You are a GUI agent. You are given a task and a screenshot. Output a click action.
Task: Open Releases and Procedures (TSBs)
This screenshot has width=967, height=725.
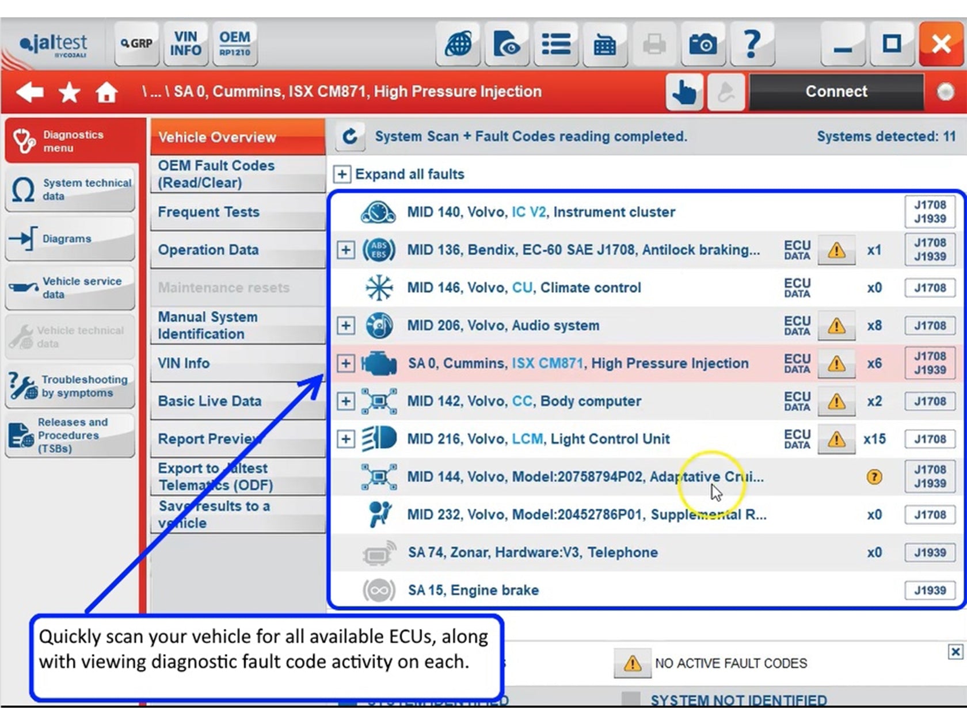click(70, 435)
